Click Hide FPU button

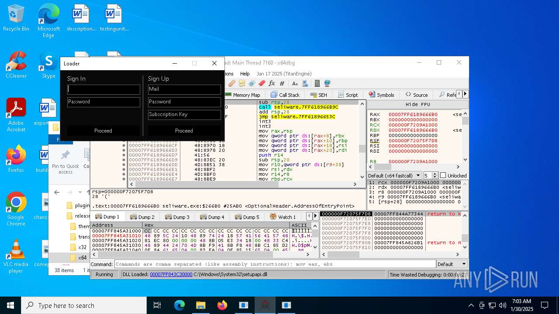tap(418, 104)
